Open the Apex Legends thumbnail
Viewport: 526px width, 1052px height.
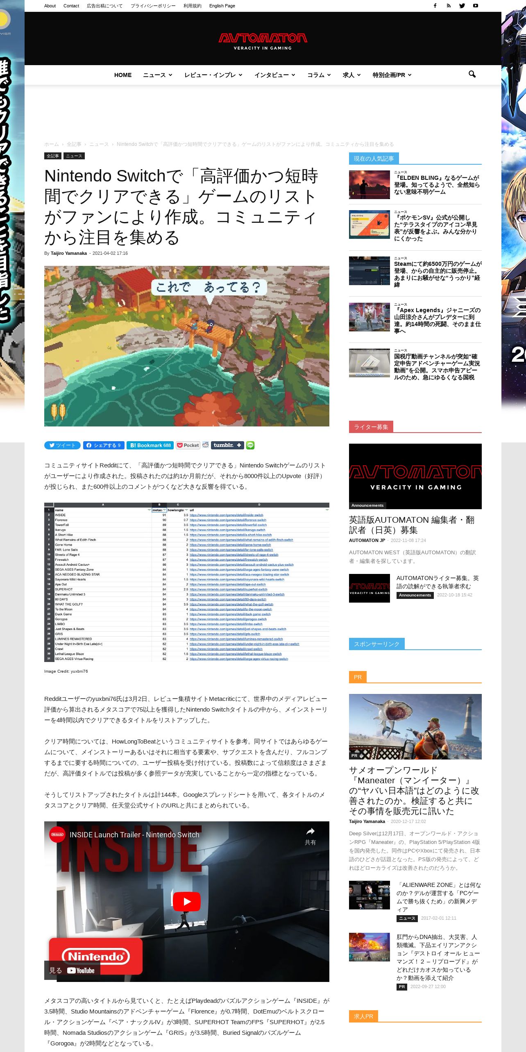click(x=370, y=317)
